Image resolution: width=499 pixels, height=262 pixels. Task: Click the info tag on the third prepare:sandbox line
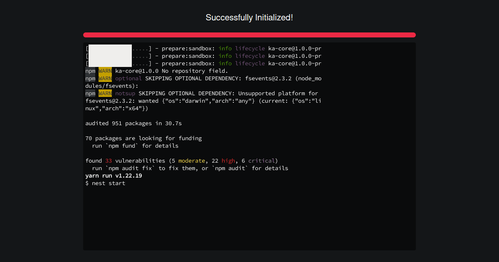click(x=225, y=63)
